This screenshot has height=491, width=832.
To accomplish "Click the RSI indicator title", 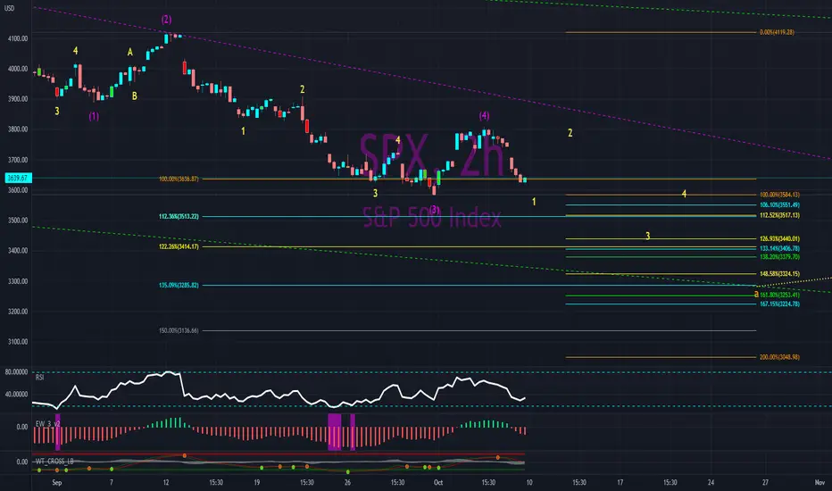I will coord(40,378).
